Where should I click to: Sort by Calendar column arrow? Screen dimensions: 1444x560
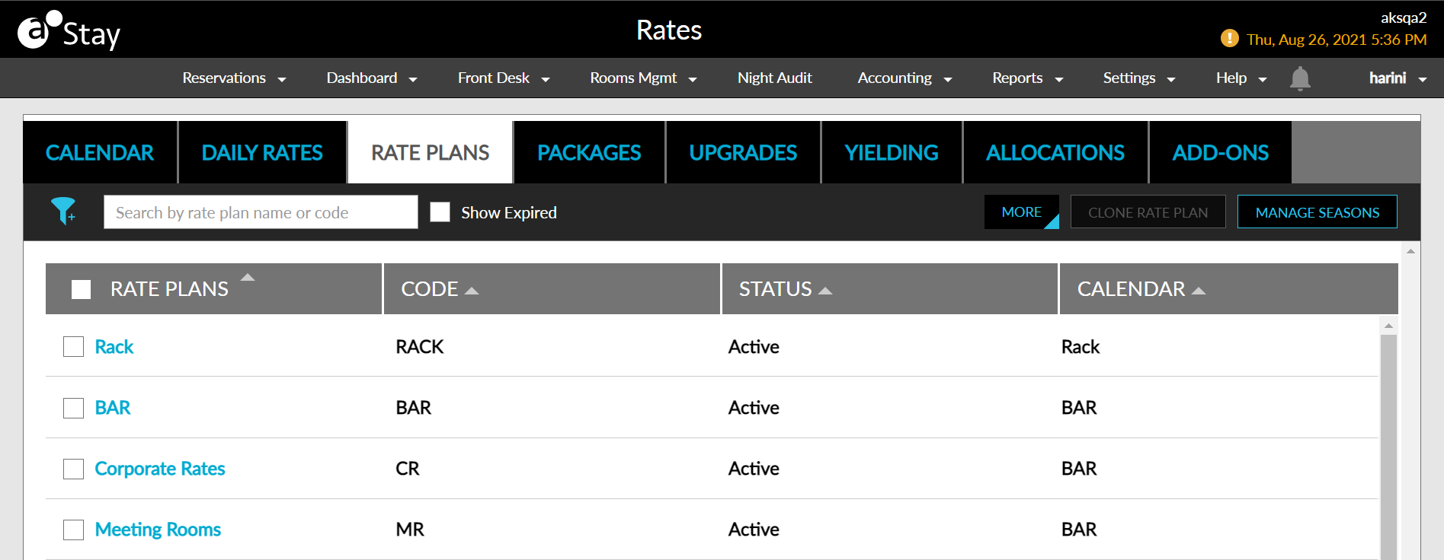pyautogui.click(x=1199, y=291)
